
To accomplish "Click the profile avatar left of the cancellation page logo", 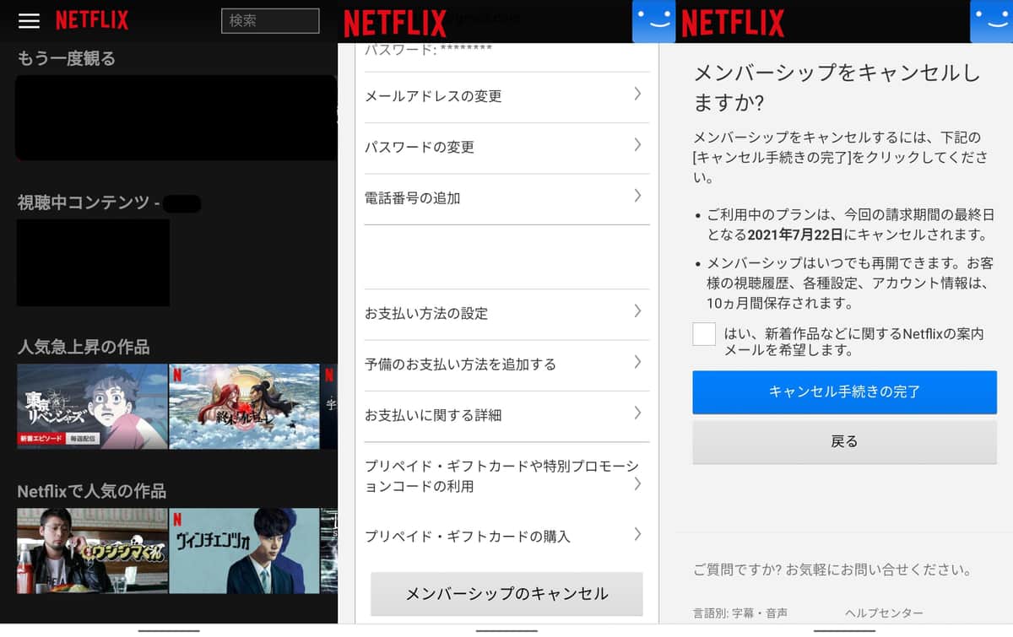I will [653, 21].
